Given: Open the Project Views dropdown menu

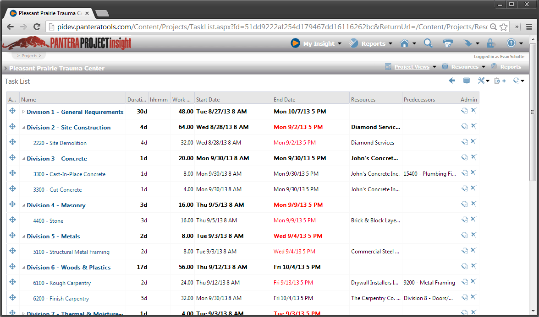Looking at the screenshot, I should [411, 67].
